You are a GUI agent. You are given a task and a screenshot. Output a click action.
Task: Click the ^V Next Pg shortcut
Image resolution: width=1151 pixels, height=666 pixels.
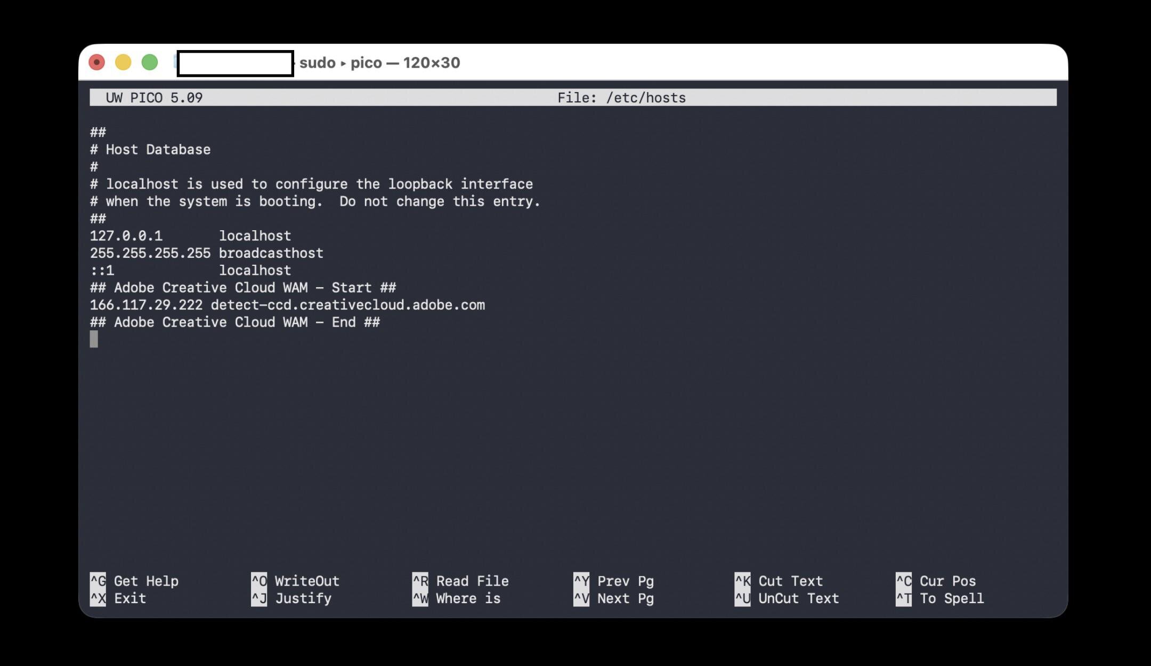(614, 598)
